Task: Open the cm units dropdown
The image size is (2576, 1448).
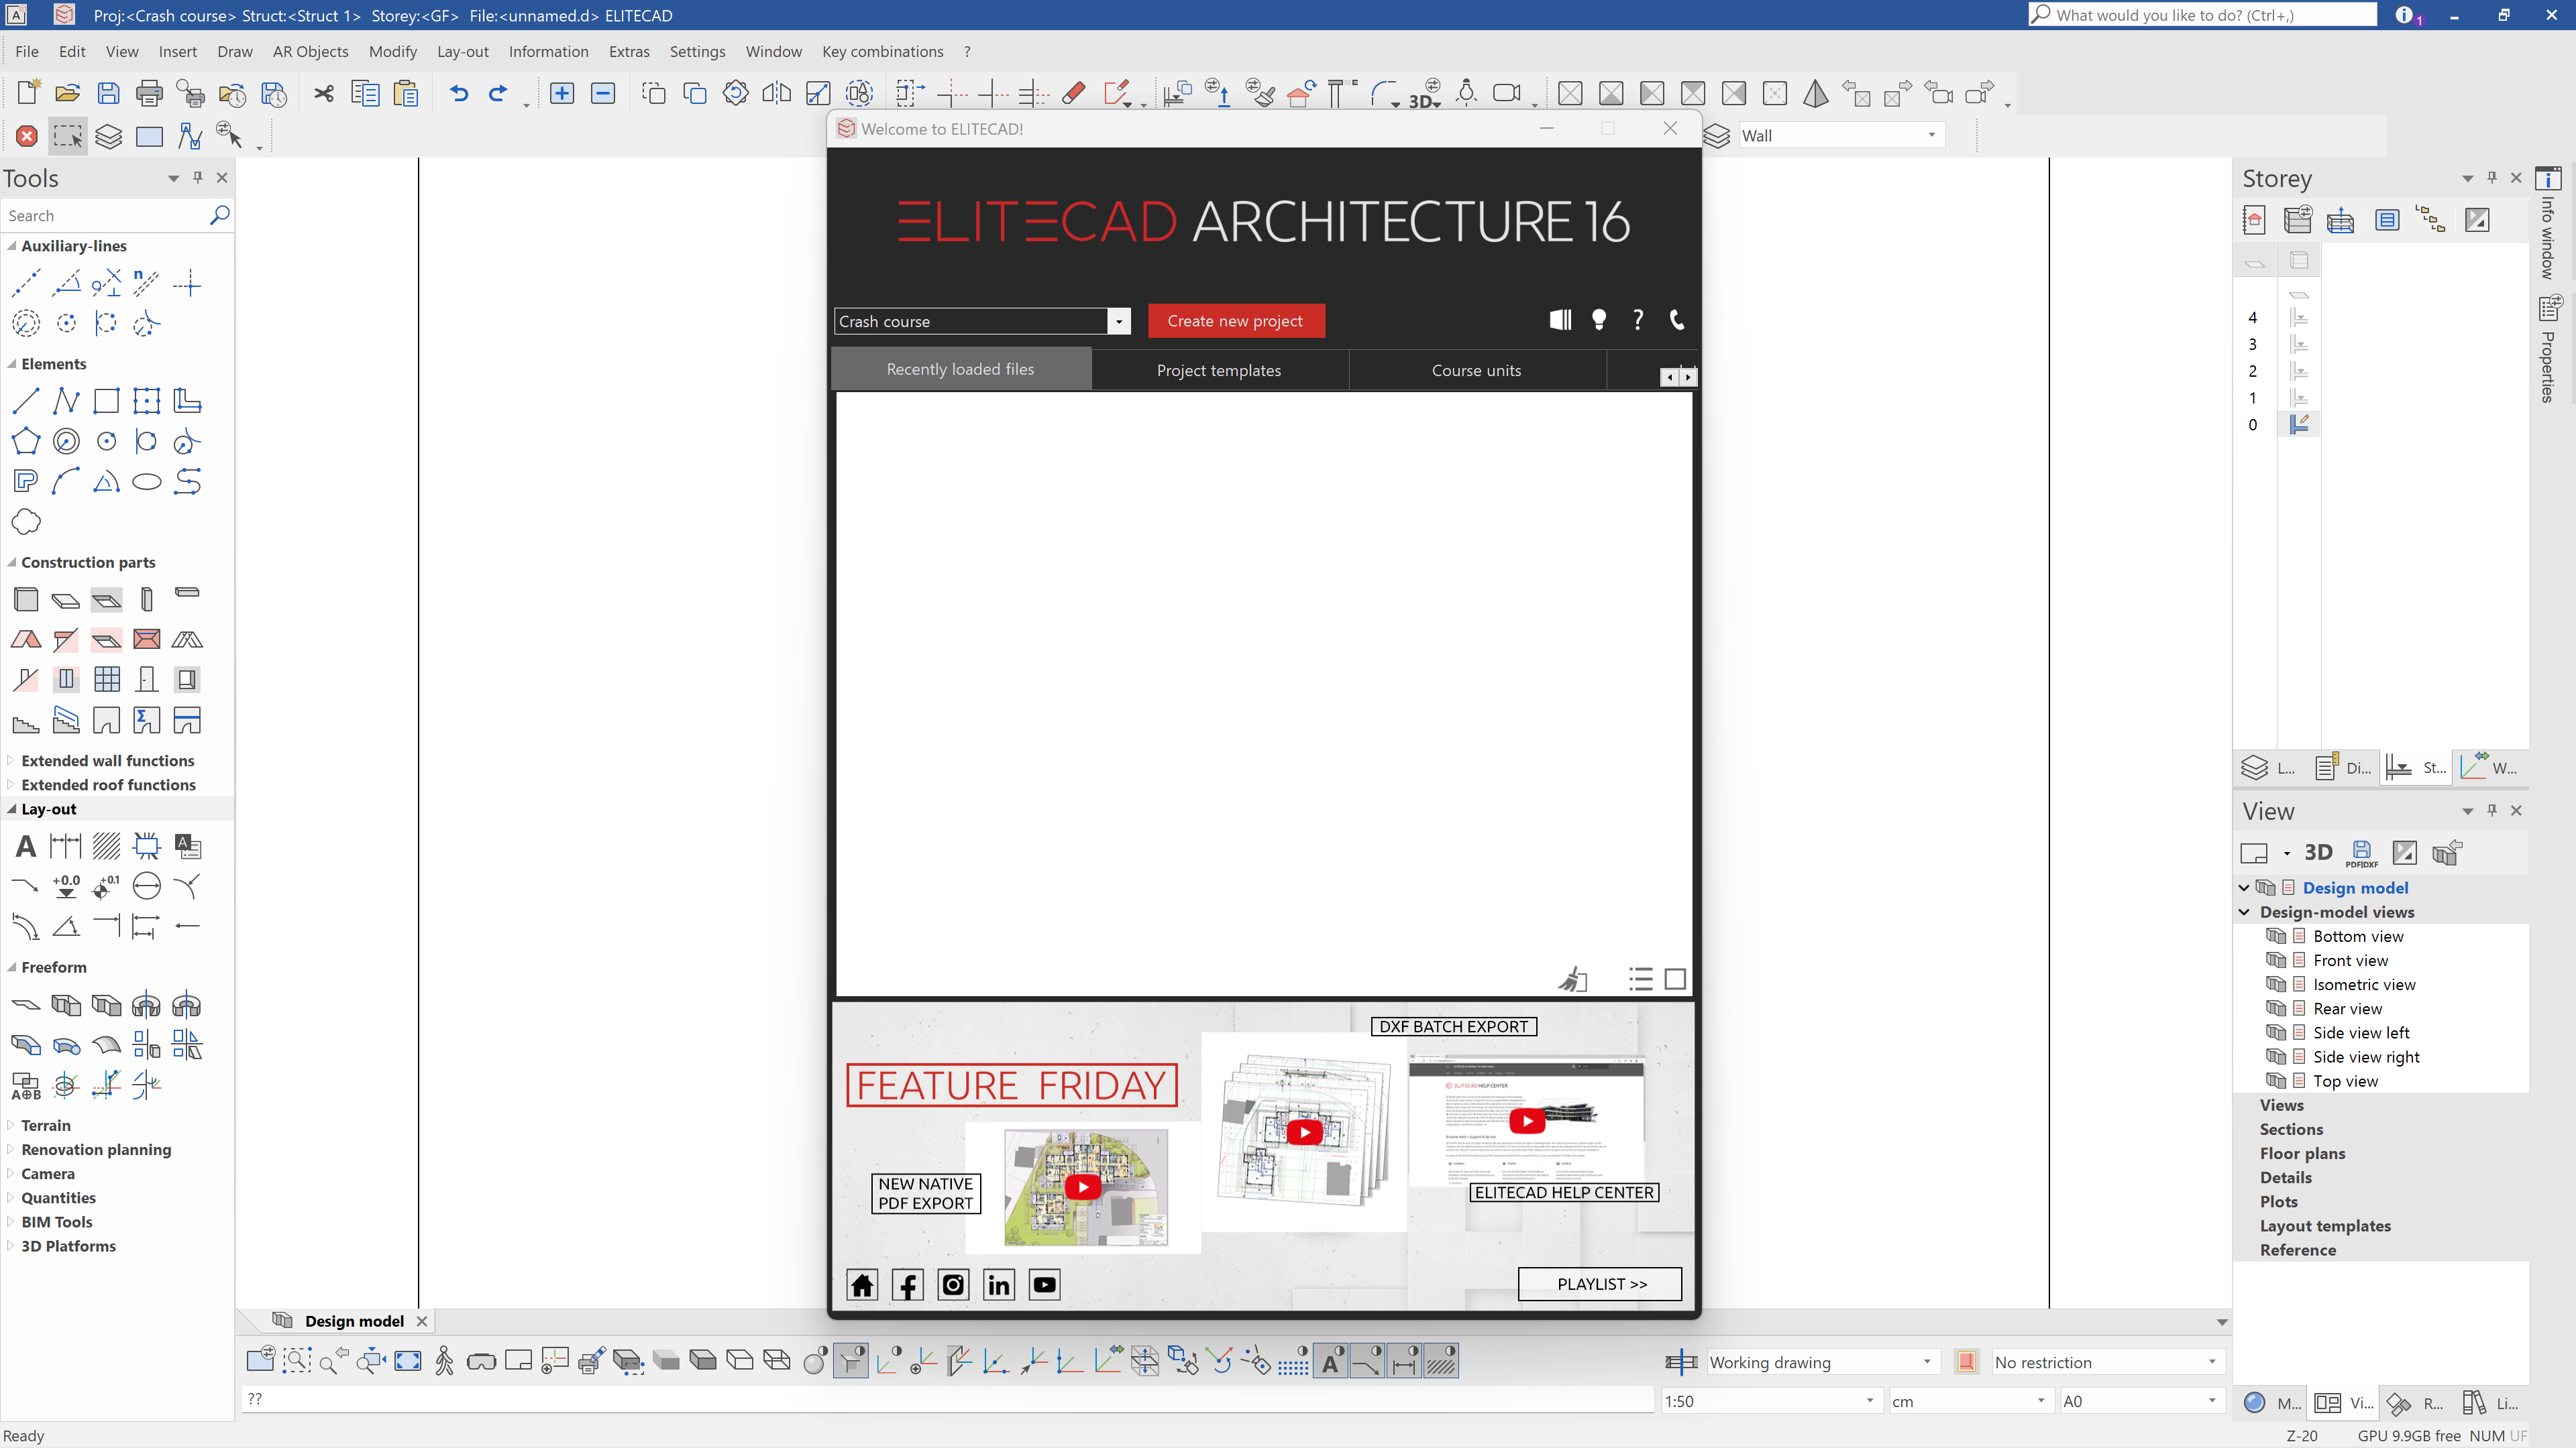Action: [2041, 1401]
